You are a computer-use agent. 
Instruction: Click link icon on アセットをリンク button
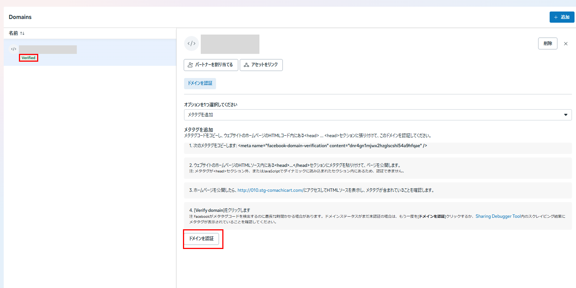click(246, 65)
